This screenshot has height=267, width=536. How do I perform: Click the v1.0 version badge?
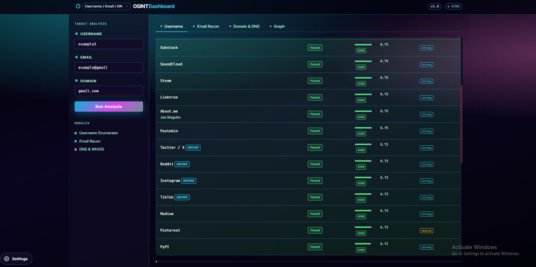[x=434, y=6]
